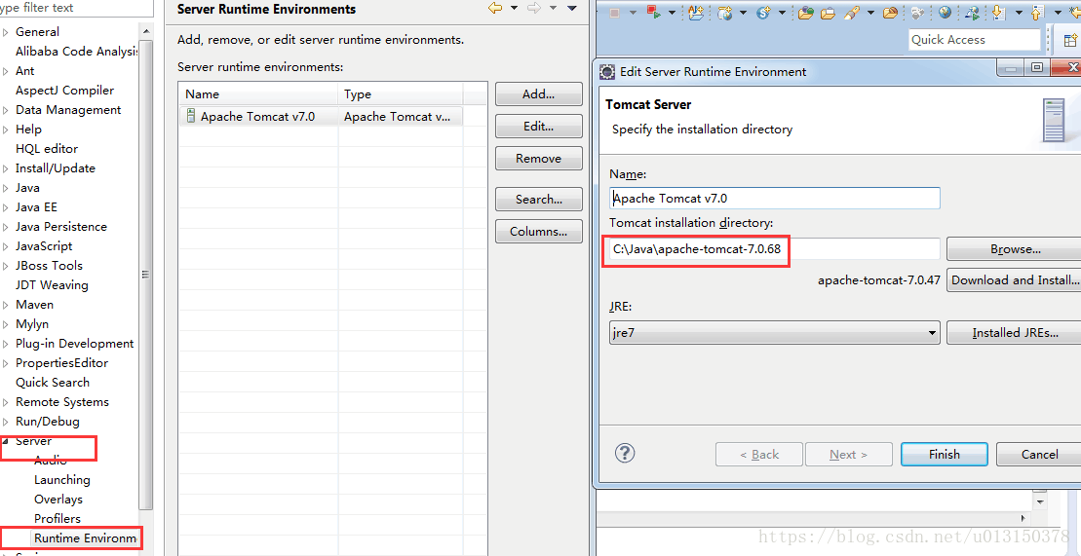Screen dimensions: 1081x556
Task: Click the Previous Annotation up-arrow icon
Action: coord(1037,13)
